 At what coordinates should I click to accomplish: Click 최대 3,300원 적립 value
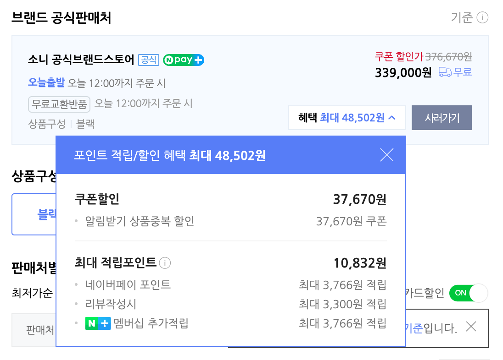tap(343, 304)
